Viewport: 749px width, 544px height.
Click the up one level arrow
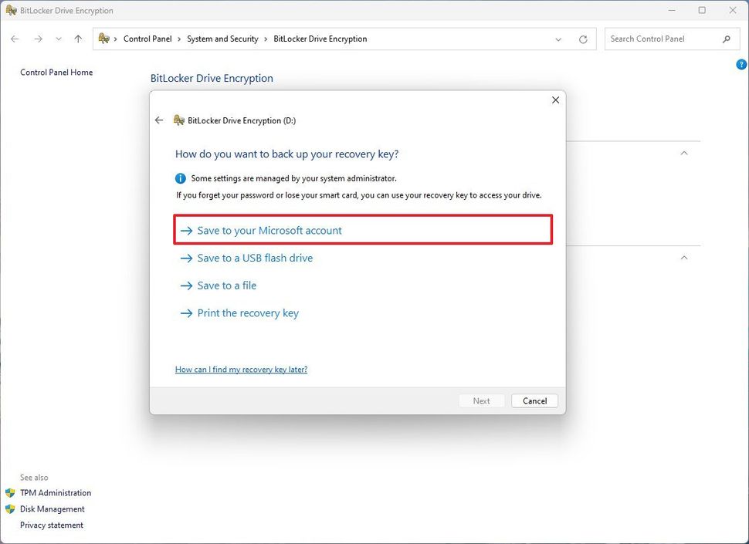(x=77, y=39)
